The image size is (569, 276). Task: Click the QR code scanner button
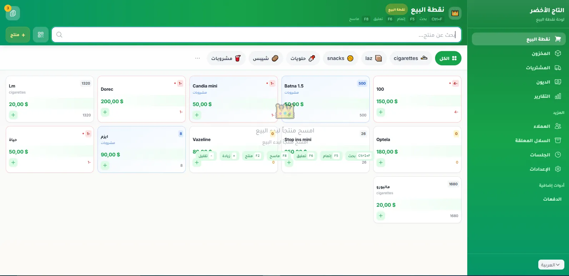[x=41, y=35]
